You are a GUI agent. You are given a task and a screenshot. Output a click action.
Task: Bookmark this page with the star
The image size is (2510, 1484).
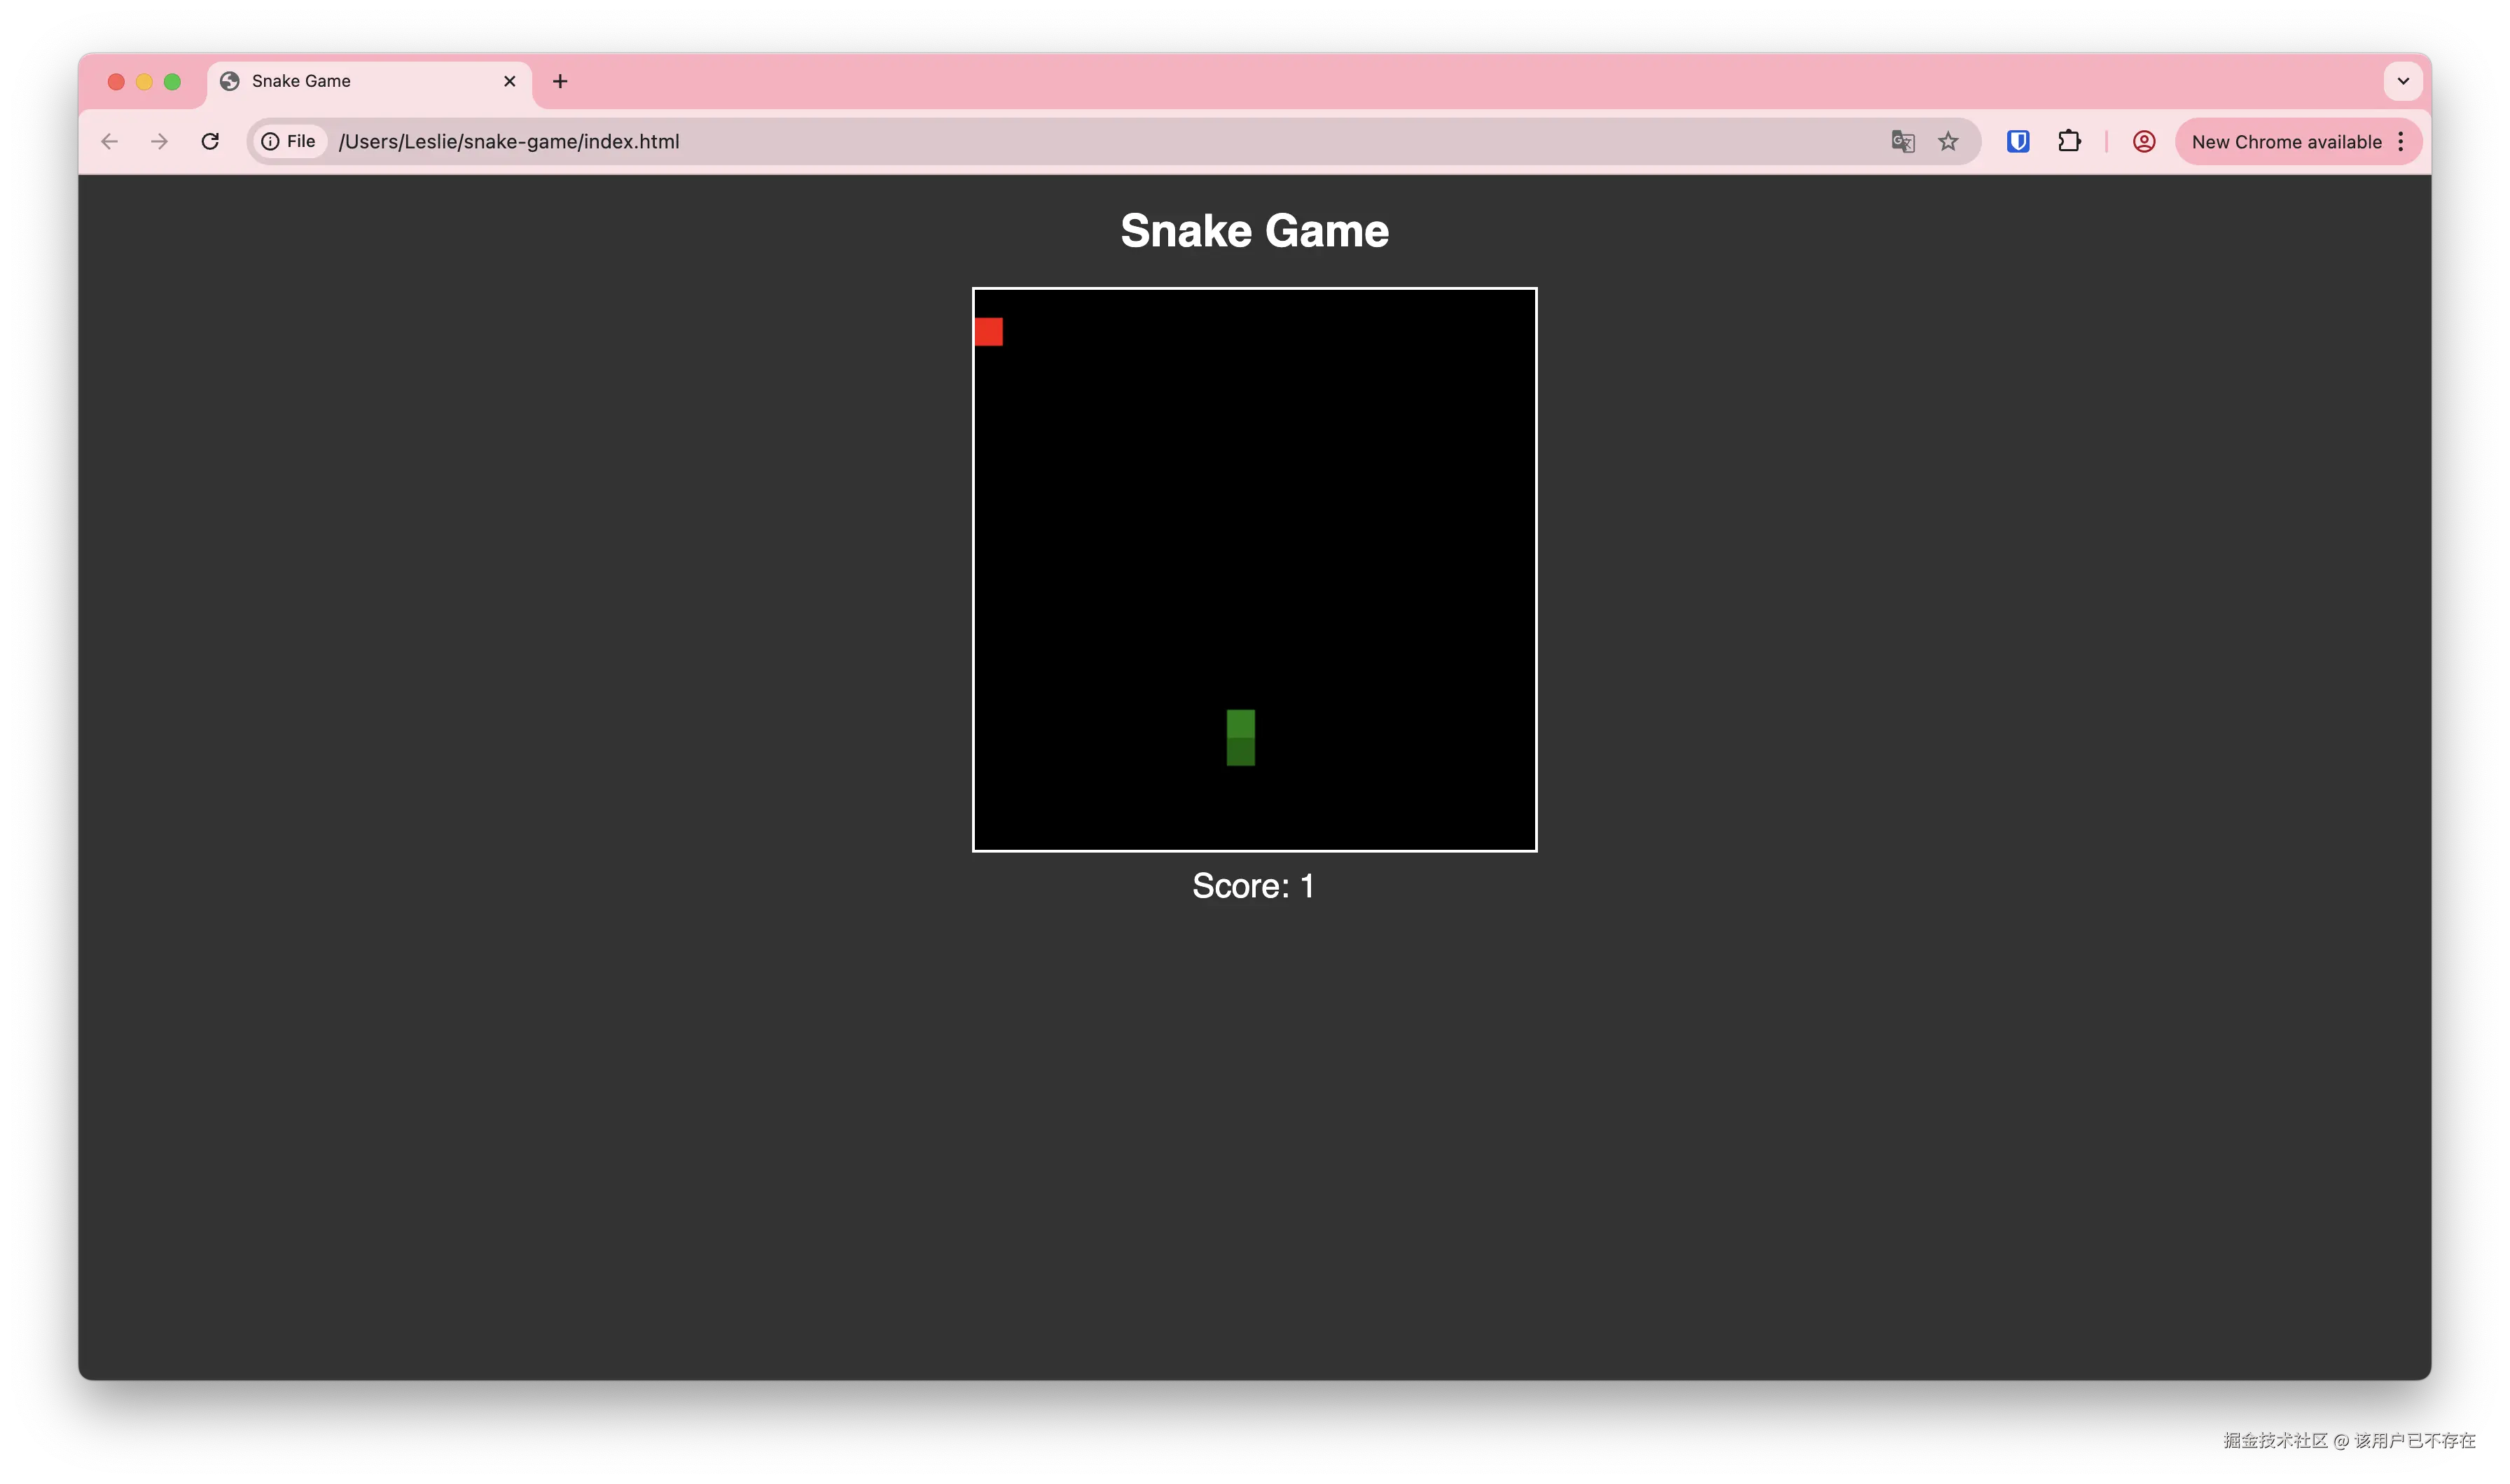point(1948,141)
